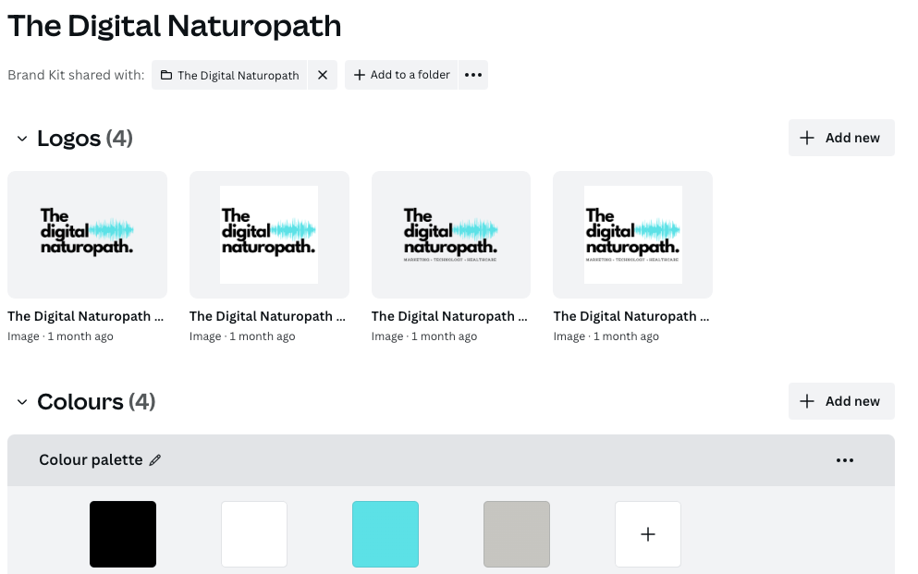The image size is (918, 574).
Task: Select the white colour swatch
Action: [x=254, y=534]
